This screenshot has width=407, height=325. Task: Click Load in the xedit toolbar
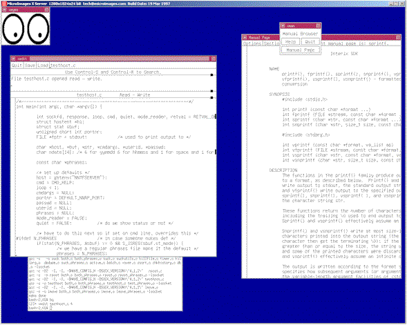point(43,66)
